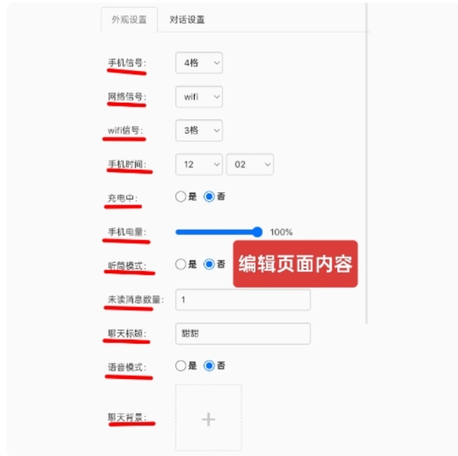Switch to the 外观设置 tab
Viewport: 458px width, 456px height.
point(129,20)
